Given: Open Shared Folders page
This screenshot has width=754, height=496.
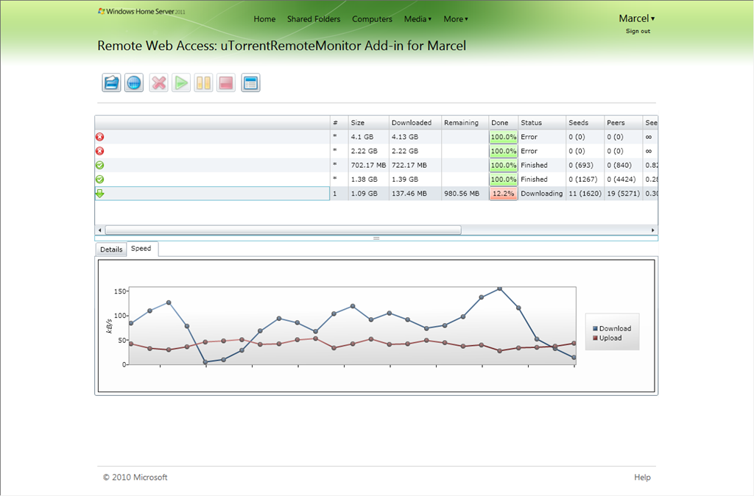Looking at the screenshot, I should (314, 19).
